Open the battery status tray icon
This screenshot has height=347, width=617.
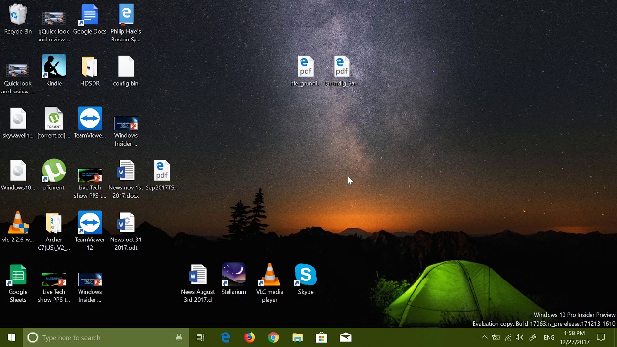(496, 337)
